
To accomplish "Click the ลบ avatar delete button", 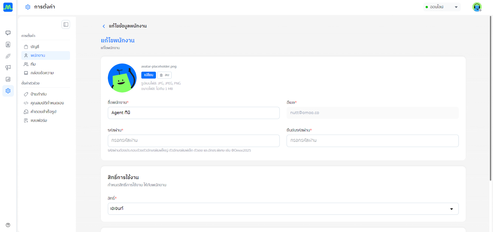I will [x=164, y=75].
